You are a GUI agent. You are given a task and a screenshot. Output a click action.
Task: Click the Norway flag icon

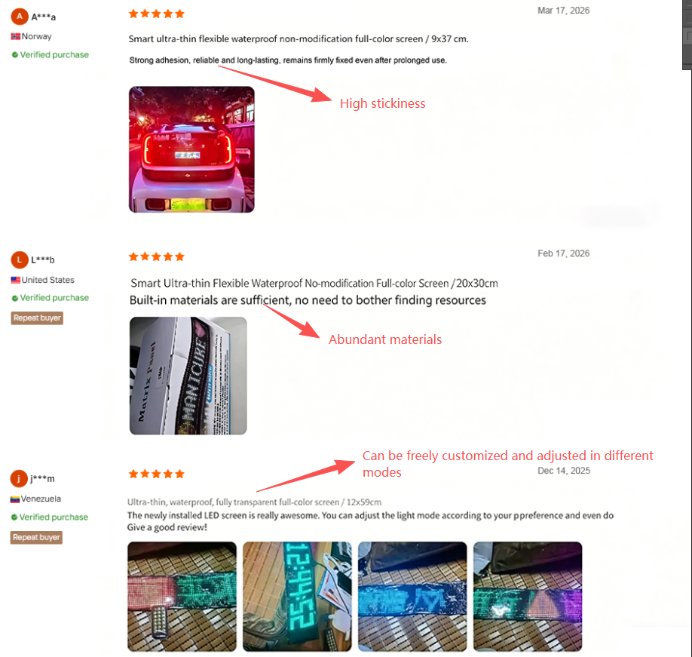click(x=15, y=37)
